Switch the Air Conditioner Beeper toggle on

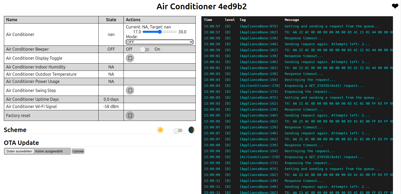(x=145, y=49)
